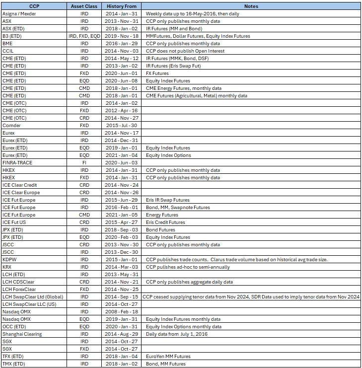Viewport: 362px width, 368px height.
Task: Click the CCIL cell
Action: click(34, 51)
